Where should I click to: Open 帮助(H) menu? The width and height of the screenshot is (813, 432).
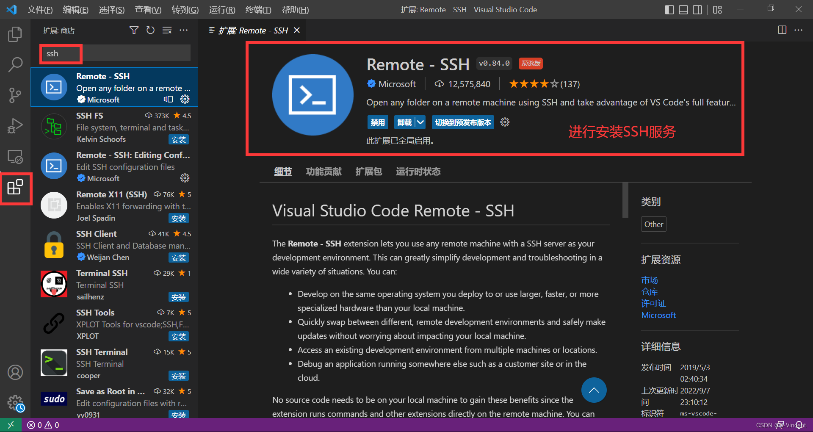295,10
